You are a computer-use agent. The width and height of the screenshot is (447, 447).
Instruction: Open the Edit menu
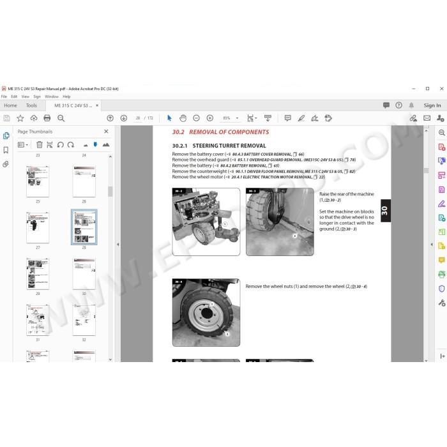click(x=14, y=96)
